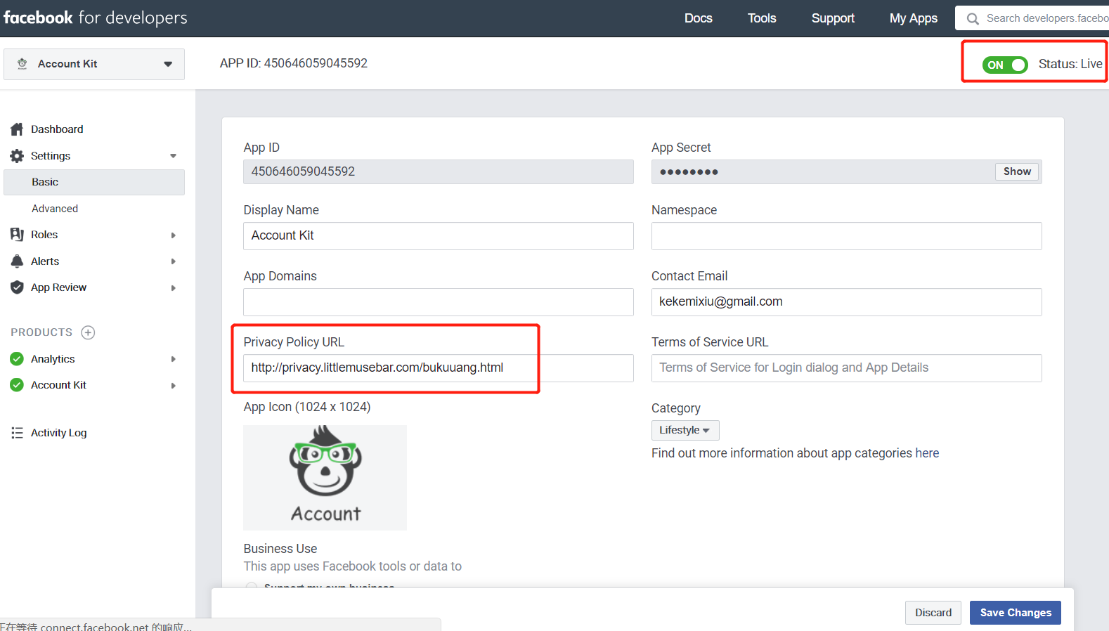Viewport: 1109px width, 631px height.
Task: Select the Advanced settings item
Action: click(x=55, y=209)
